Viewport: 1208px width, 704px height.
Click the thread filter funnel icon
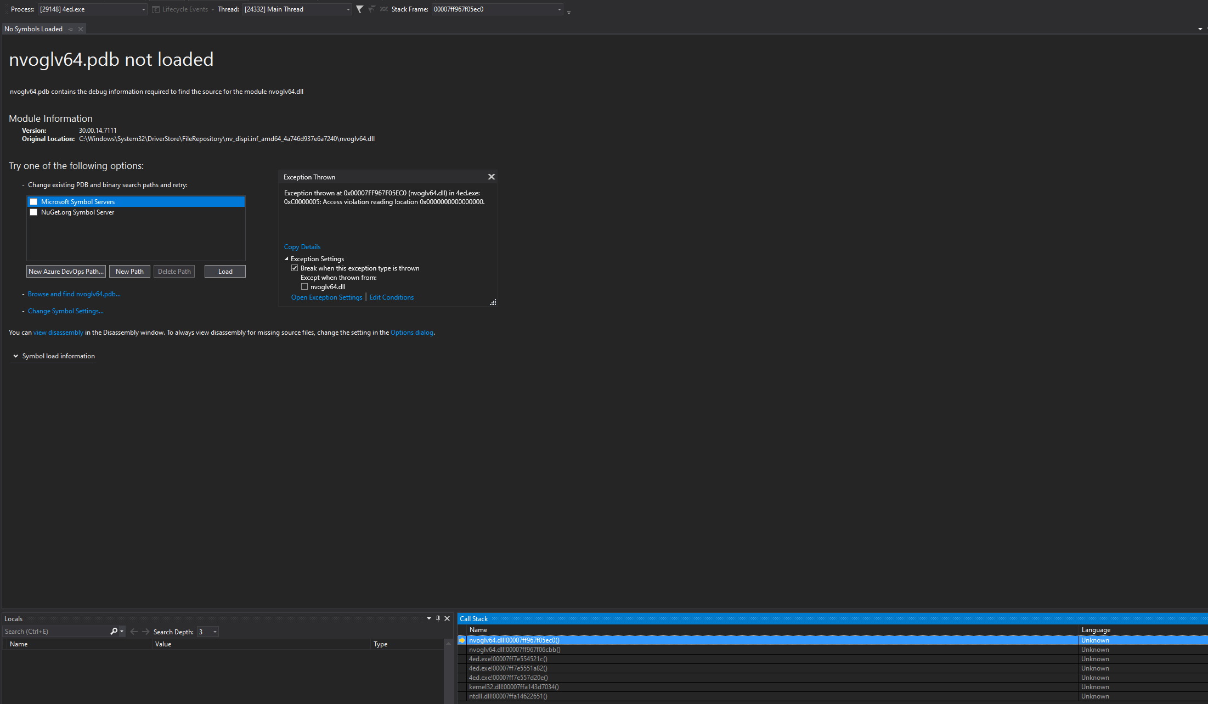coord(359,9)
